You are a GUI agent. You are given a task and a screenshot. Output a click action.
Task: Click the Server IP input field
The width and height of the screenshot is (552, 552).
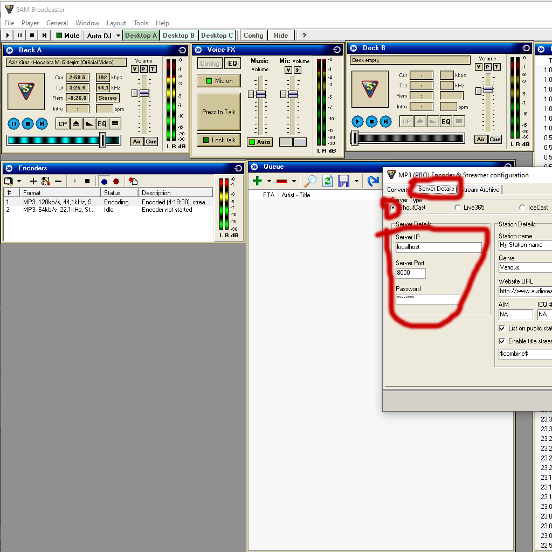tap(438, 247)
